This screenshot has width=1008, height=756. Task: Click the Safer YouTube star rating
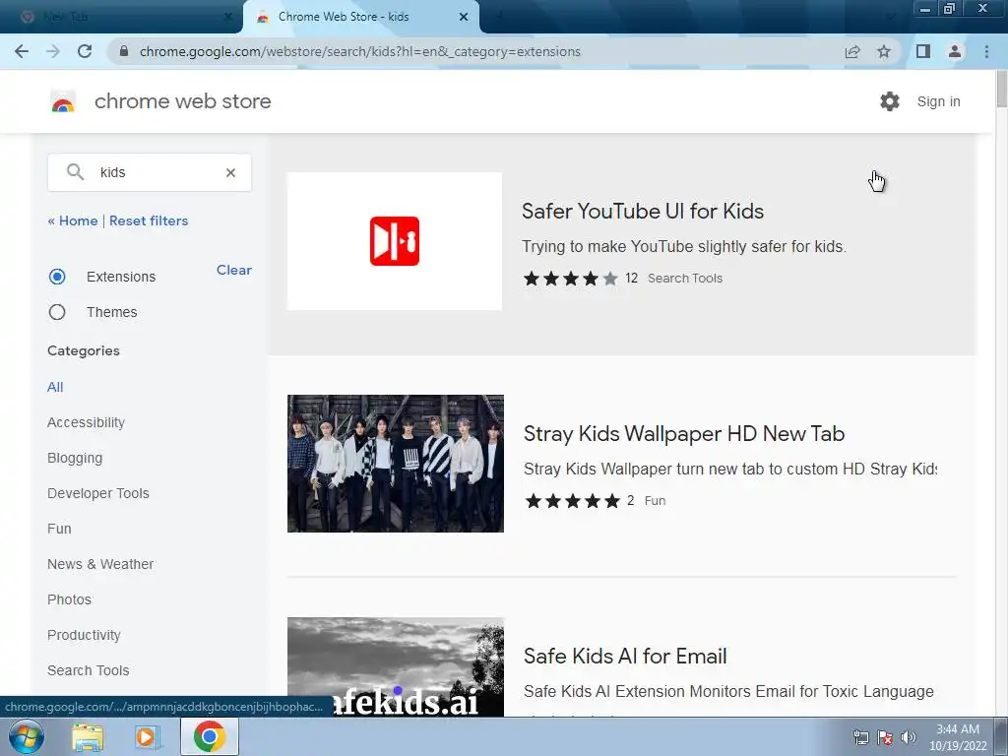570,279
